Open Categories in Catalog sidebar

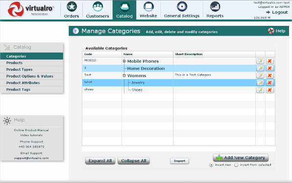click(32, 56)
